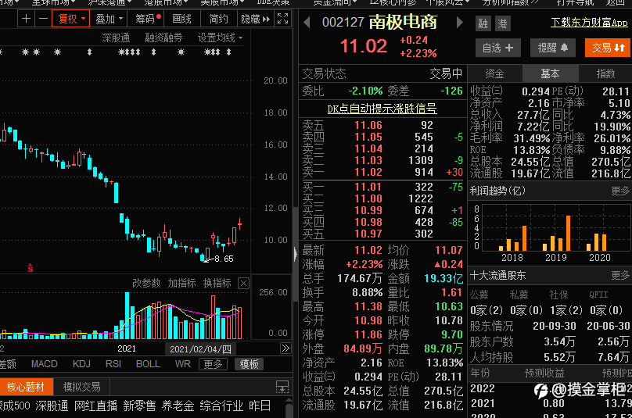Viewport: 632px width, 418px height.
Task: Click the 融 margin tag icon
Action: (x=483, y=23)
